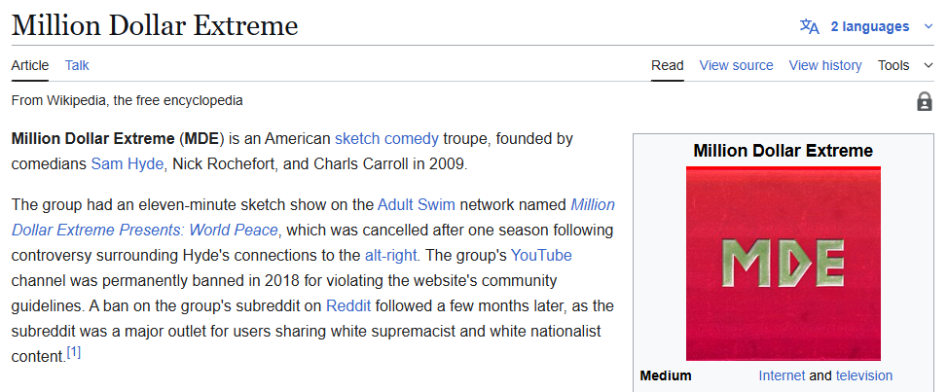The image size is (948, 392).
Task: Click citation reference [1]
Action: click(x=74, y=352)
